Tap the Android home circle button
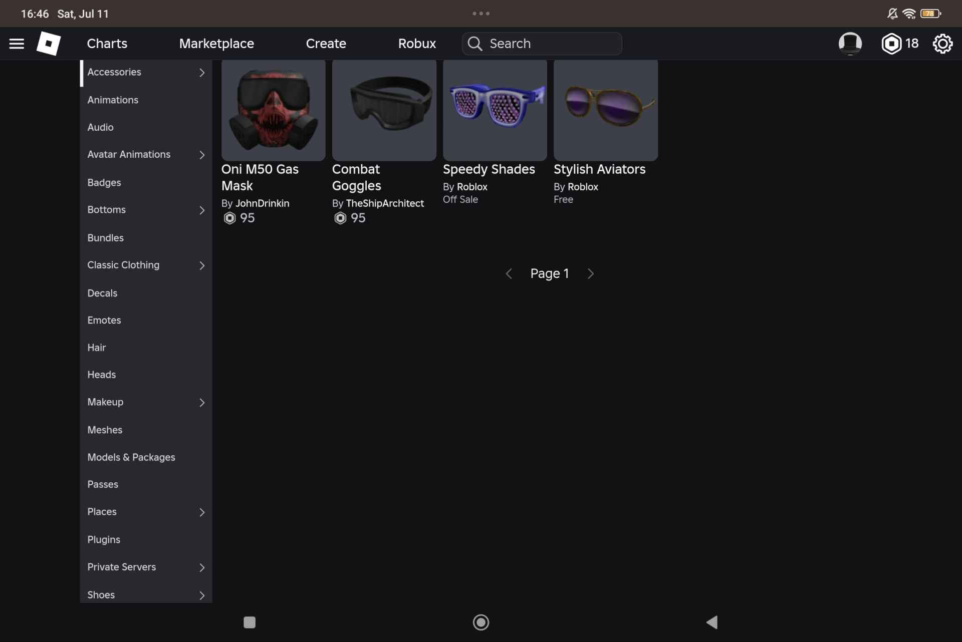Screen dimensions: 962x642 (x=481, y=622)
